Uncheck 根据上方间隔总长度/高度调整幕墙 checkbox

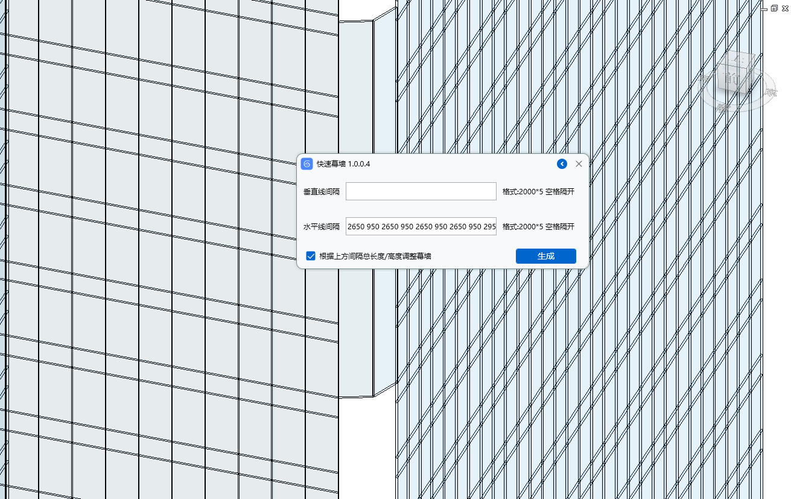pyautogui.click(x=311, y=256)
